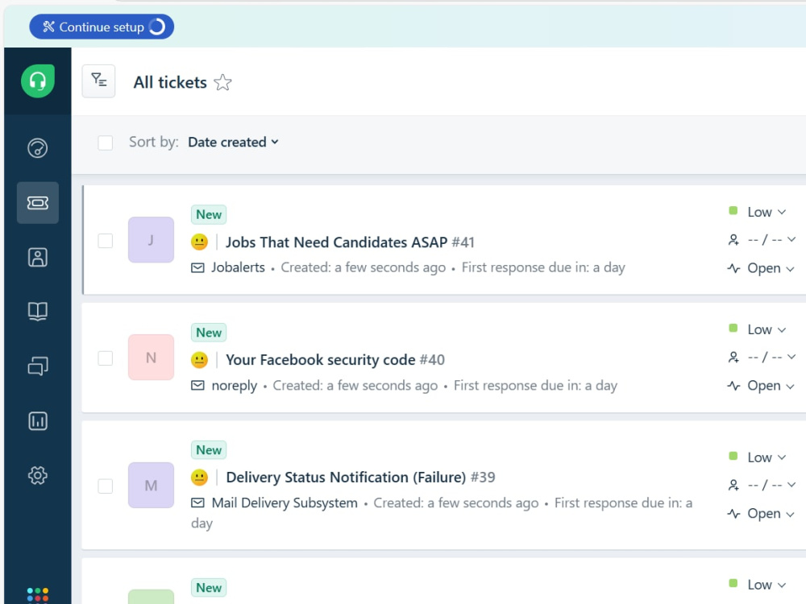Screen dimensions: 806x604
Task: Click the assign agent icon on ticket #40
Action: pyautogui.click(x=733, y=357)
